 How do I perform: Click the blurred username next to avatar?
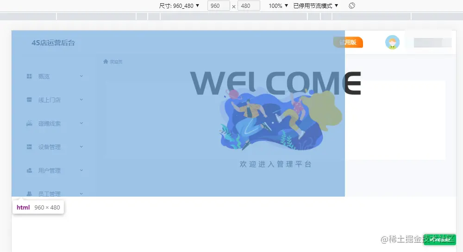coord(432,42)
